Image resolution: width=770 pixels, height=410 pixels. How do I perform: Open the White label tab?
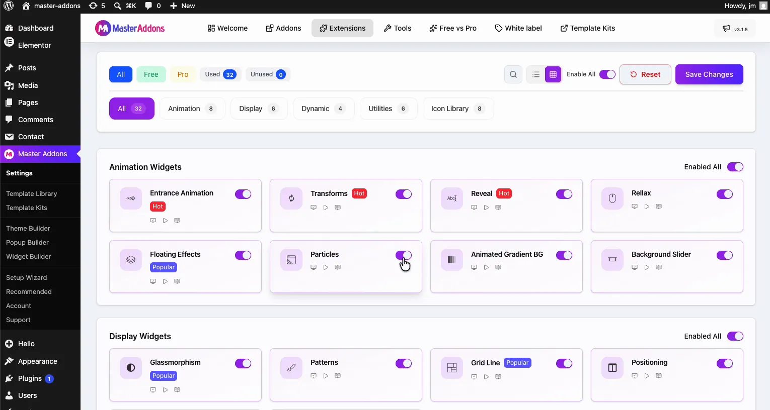point(518,28)
